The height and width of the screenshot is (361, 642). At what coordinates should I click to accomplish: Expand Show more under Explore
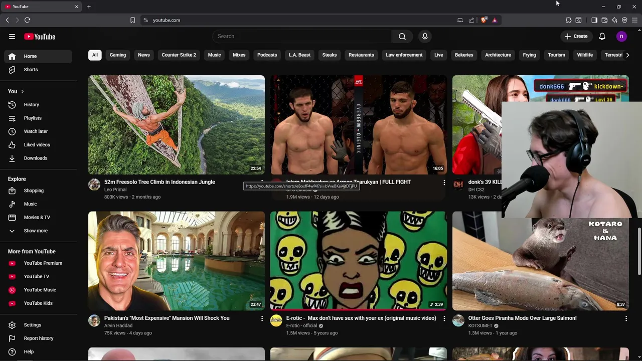[38, 231]
